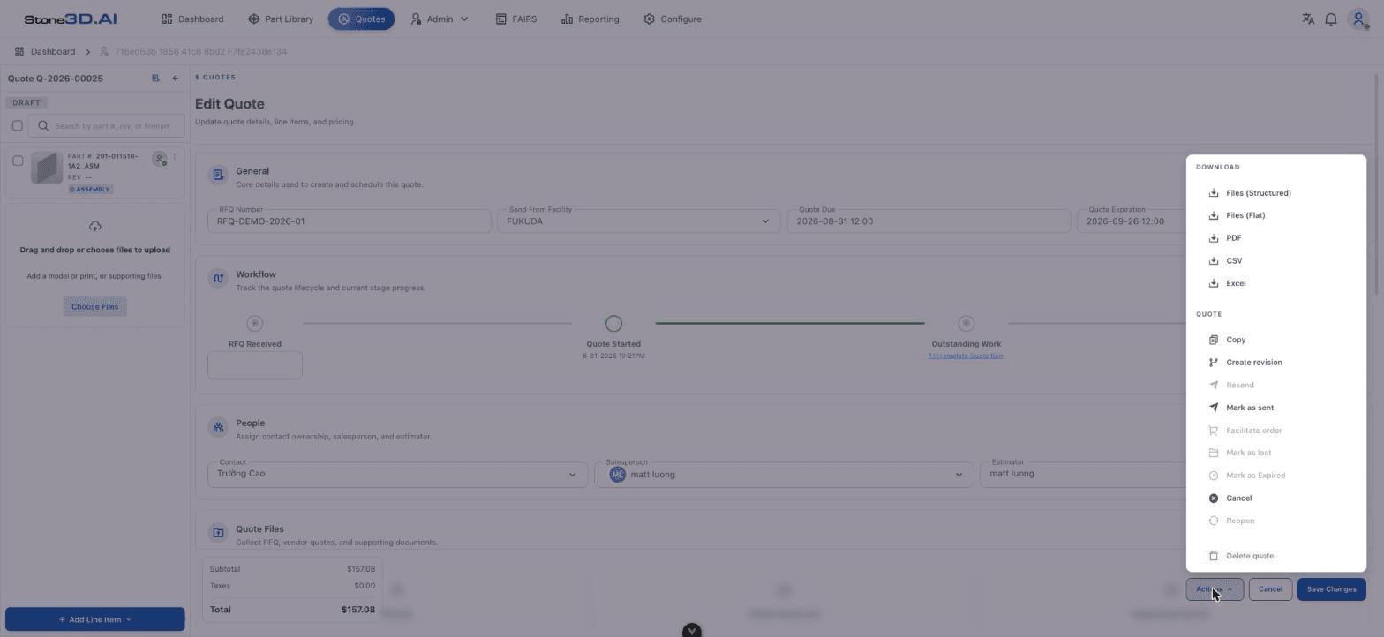Viewport: 1384px width, 637px height.
Task: Click the Save Changes button
Action: 1331,589
